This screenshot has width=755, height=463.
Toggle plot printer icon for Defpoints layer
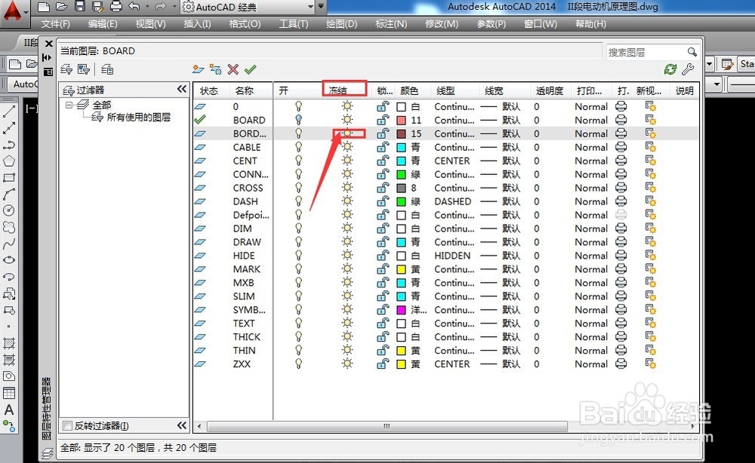click(x=621, y=215)
